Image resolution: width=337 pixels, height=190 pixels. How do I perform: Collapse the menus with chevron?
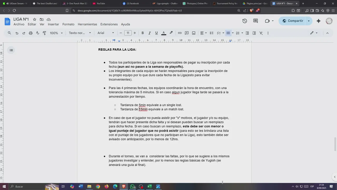(328, 33)
